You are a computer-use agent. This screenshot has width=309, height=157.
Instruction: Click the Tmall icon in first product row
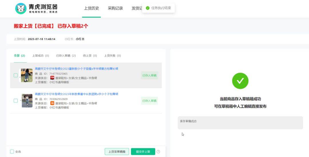click(x=52, y=78)
